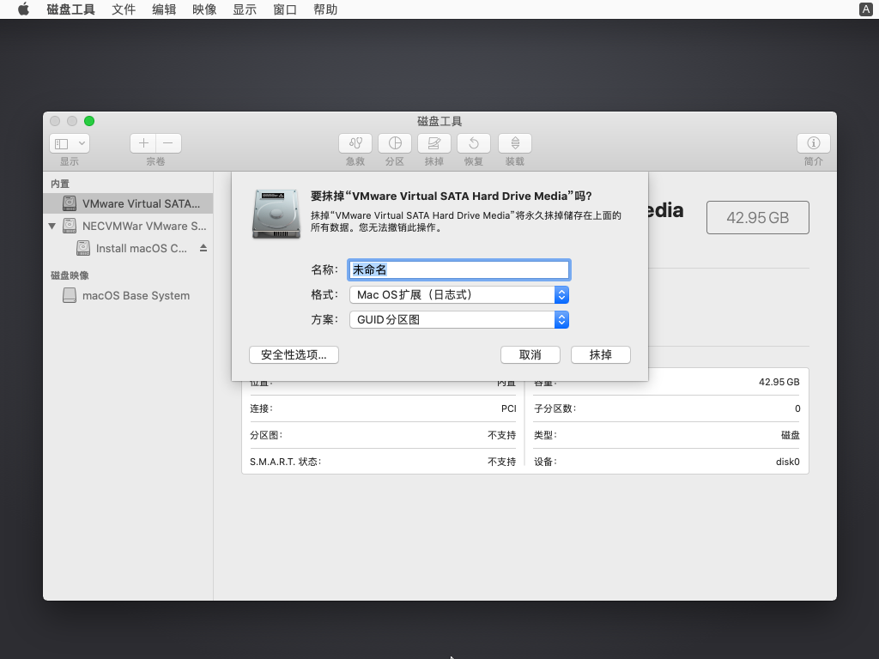Viewport: 879px width, 659px height.
Task: Click the disk0 device value
Action: [x=788, y=462]
